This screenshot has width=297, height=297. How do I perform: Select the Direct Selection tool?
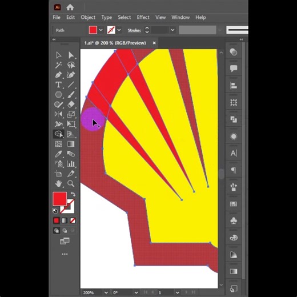[x=71, y=55]
